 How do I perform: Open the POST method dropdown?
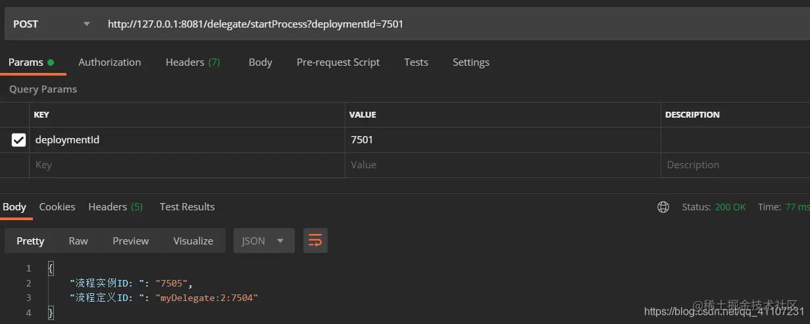pyautogui.click(x=51, y=24)
